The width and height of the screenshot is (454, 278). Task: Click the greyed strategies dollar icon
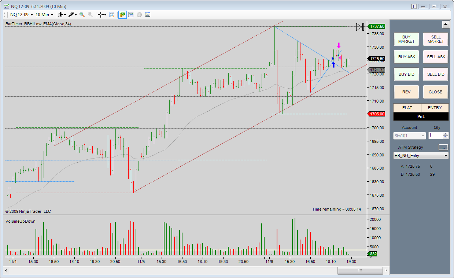click(139, 15)
